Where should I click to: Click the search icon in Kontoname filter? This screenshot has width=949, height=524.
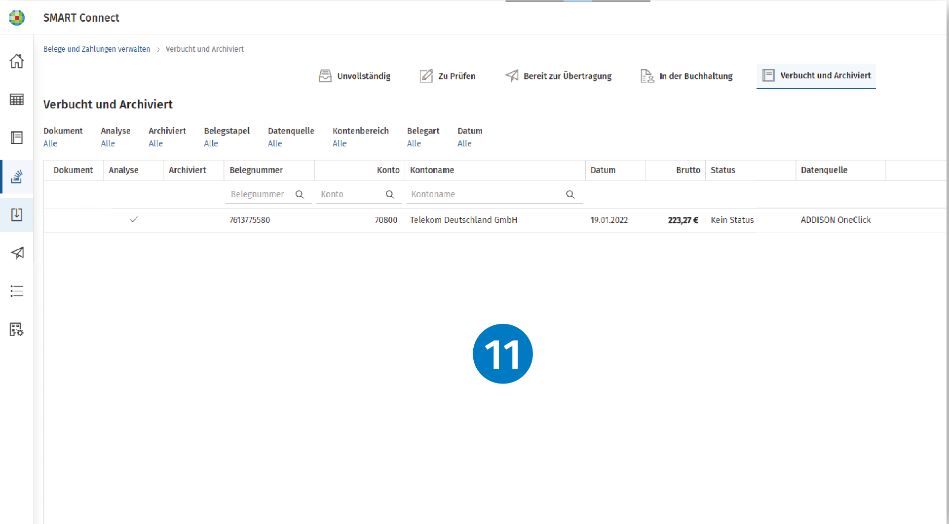coord(570,194)
